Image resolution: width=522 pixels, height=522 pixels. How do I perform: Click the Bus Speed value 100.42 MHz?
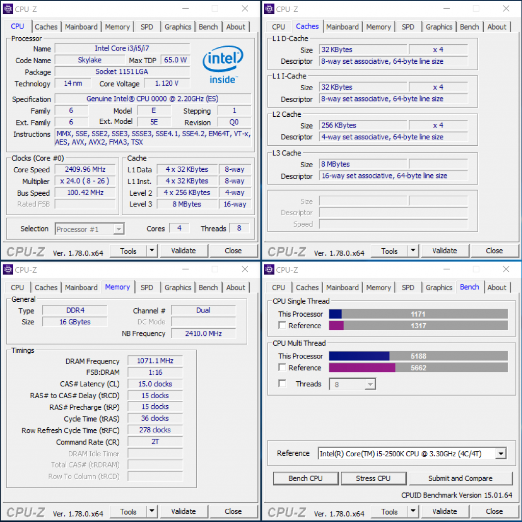click(85, 192)
